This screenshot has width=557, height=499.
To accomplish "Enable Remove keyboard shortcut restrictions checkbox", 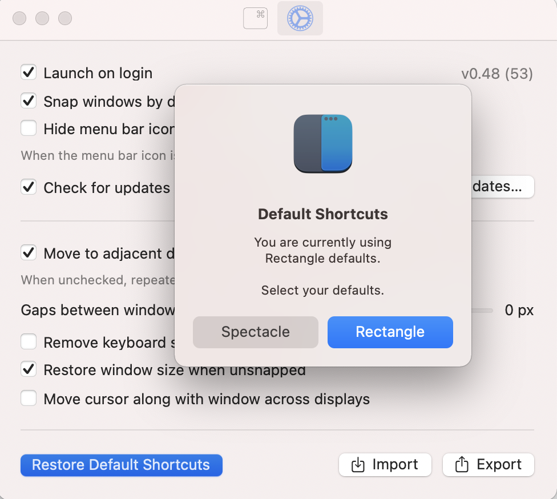I will click(x=29, y=341).
